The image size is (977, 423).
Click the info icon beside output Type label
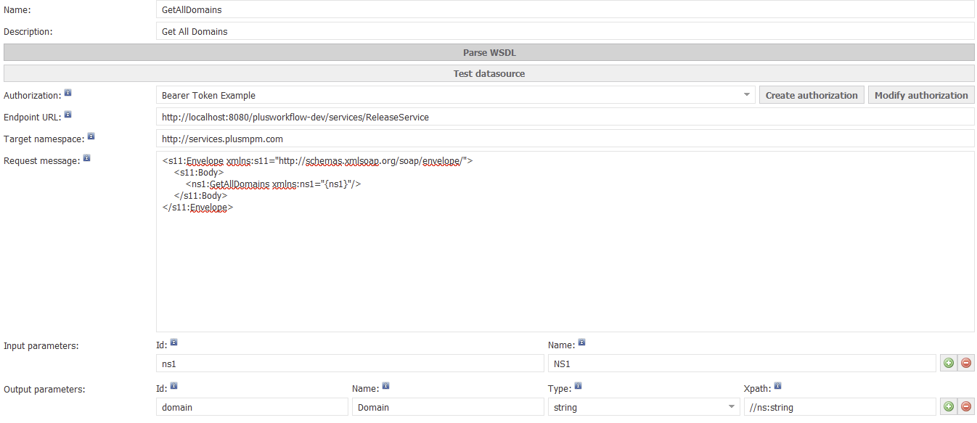click(578, 386)
